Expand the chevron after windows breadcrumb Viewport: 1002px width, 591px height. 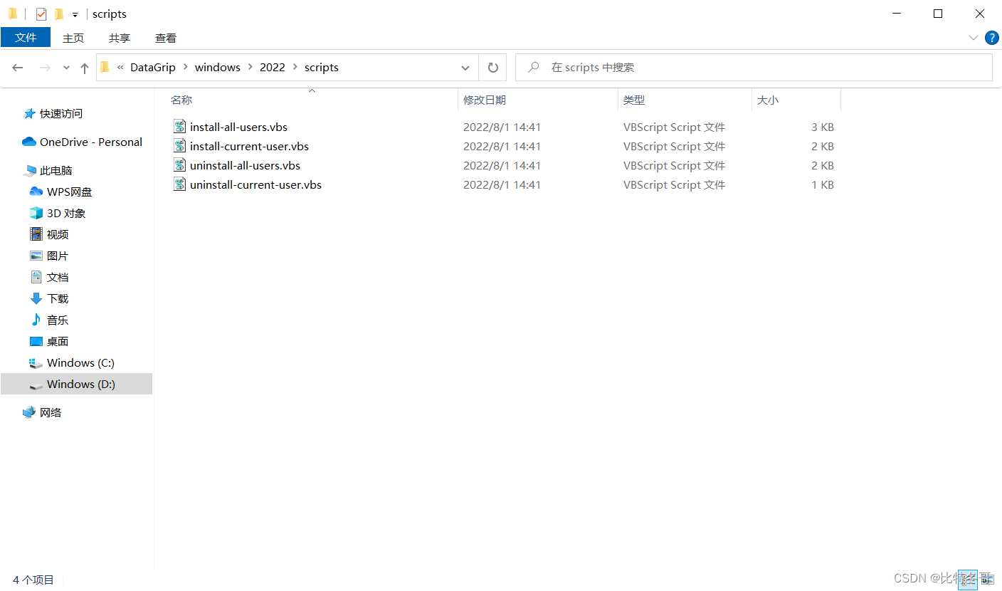point(250,68)
